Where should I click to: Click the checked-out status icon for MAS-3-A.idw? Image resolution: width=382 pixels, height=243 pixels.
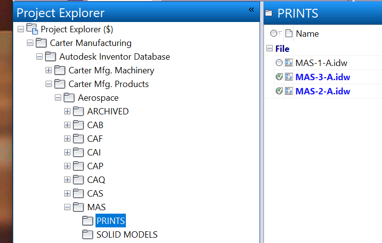click(279, 77)
